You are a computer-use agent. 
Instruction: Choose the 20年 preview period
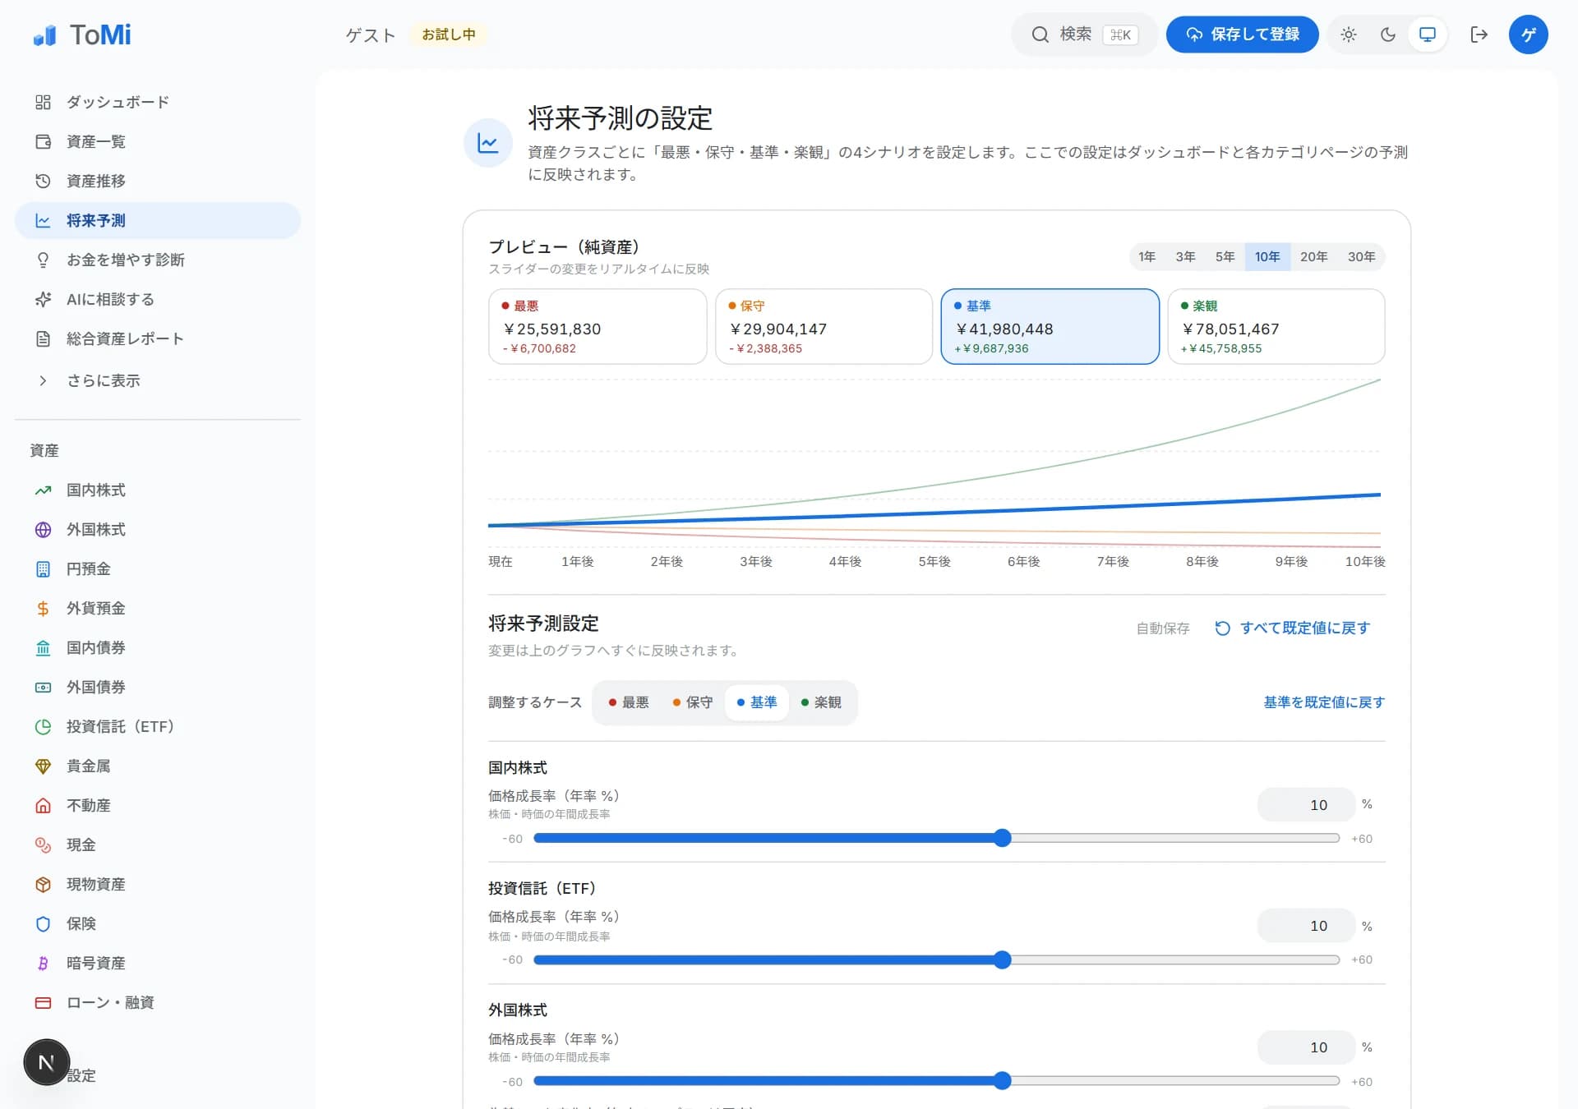click(x=1313, y=256)
